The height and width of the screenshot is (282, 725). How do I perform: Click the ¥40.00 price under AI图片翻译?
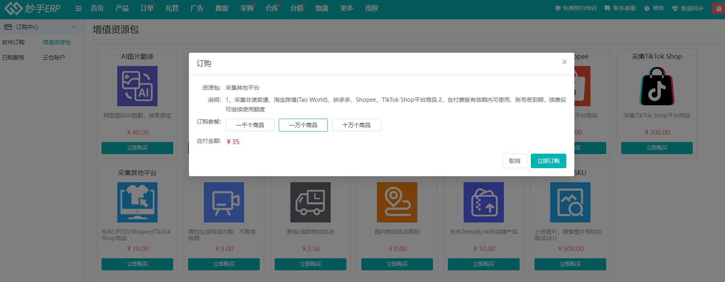point(138,132)
